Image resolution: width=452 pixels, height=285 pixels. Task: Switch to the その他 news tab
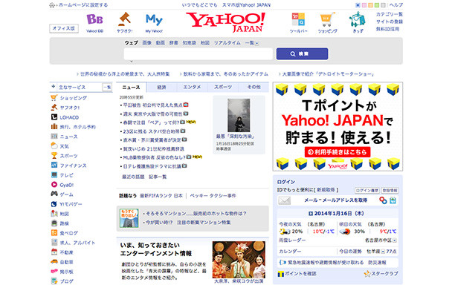pos(254,88)
